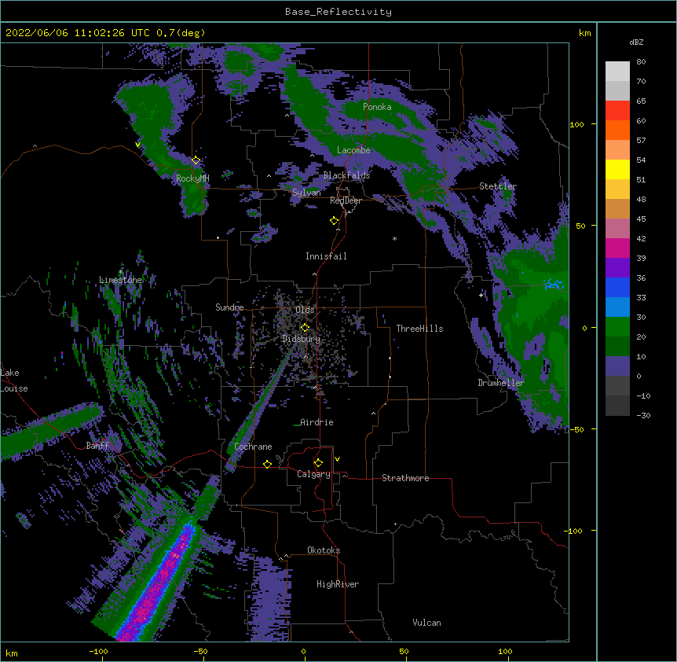The image size is (677, 662).
Task: Select the yellow diamond marker below RedDeer
Action: pos(334,221)
